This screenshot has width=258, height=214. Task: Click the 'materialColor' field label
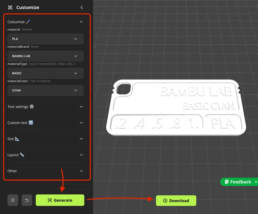pyautogui.click(x=18, y=81)
